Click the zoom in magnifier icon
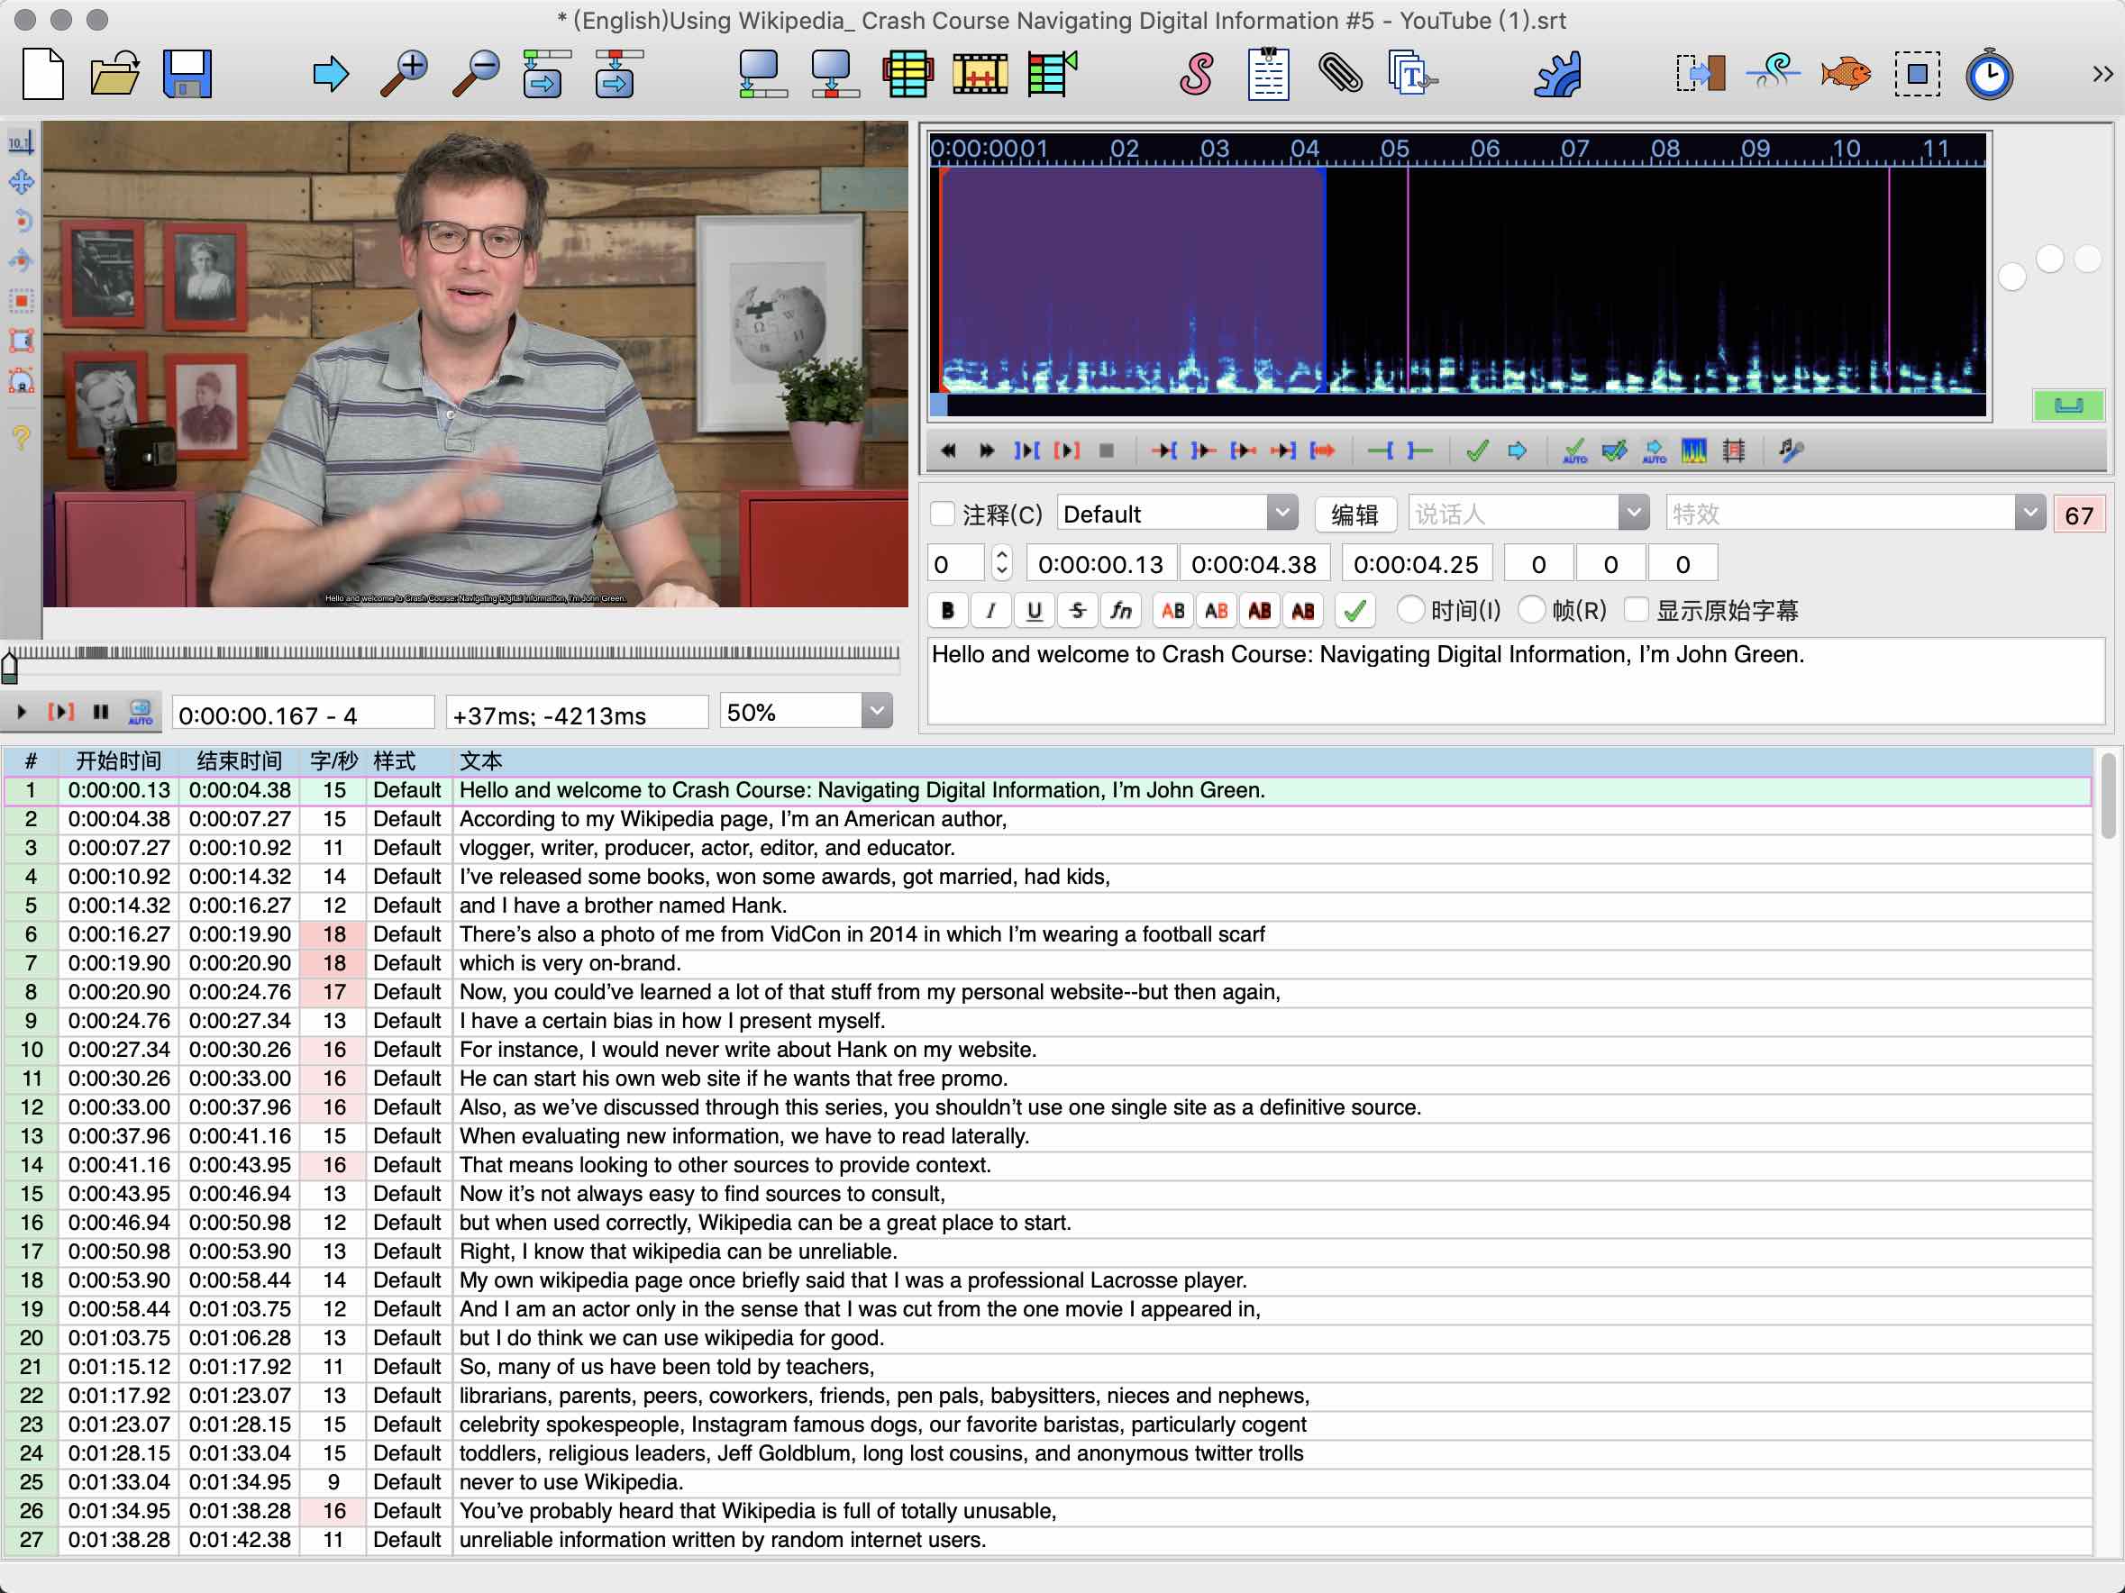 405,74
